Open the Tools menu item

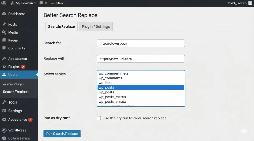pyautogui.click(x=13, y=102)
